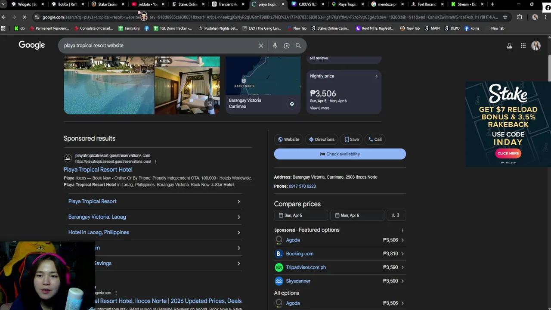
Task: Open Google Labs flask icon
Action: pyautogui.click(x=509, y=46)
